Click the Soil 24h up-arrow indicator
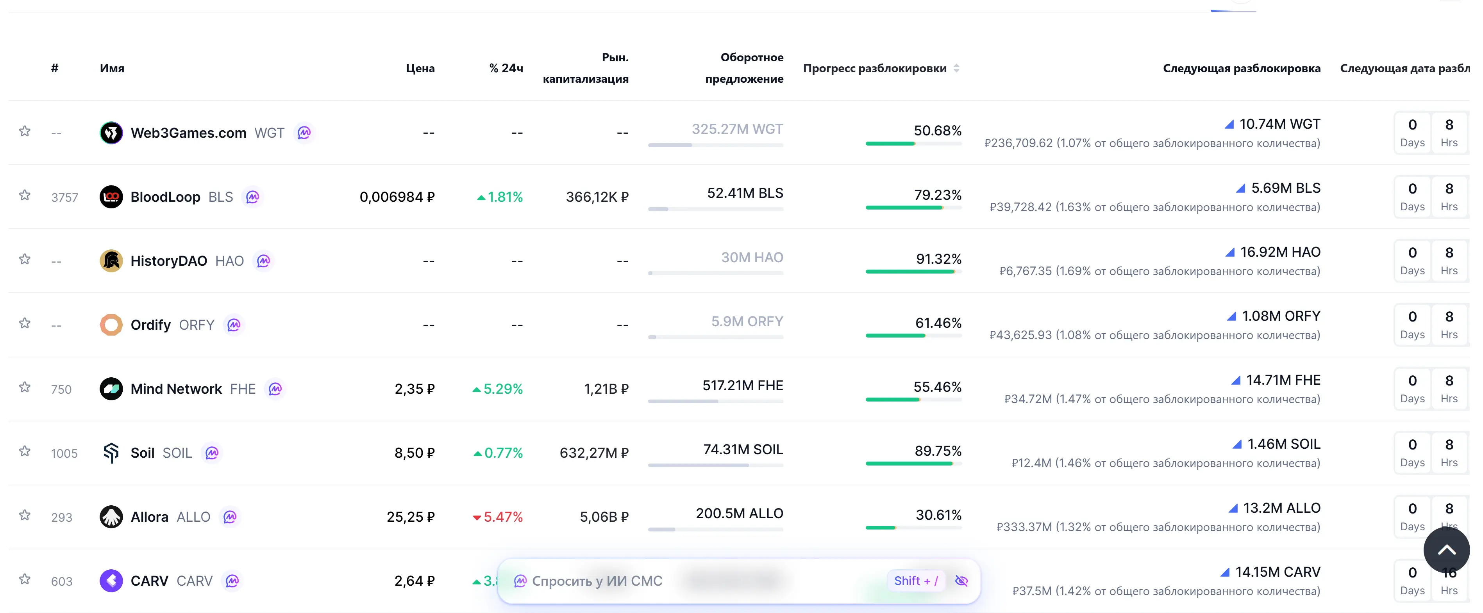Viewport: 1483px width, 613px height. (x=478, y=453)
